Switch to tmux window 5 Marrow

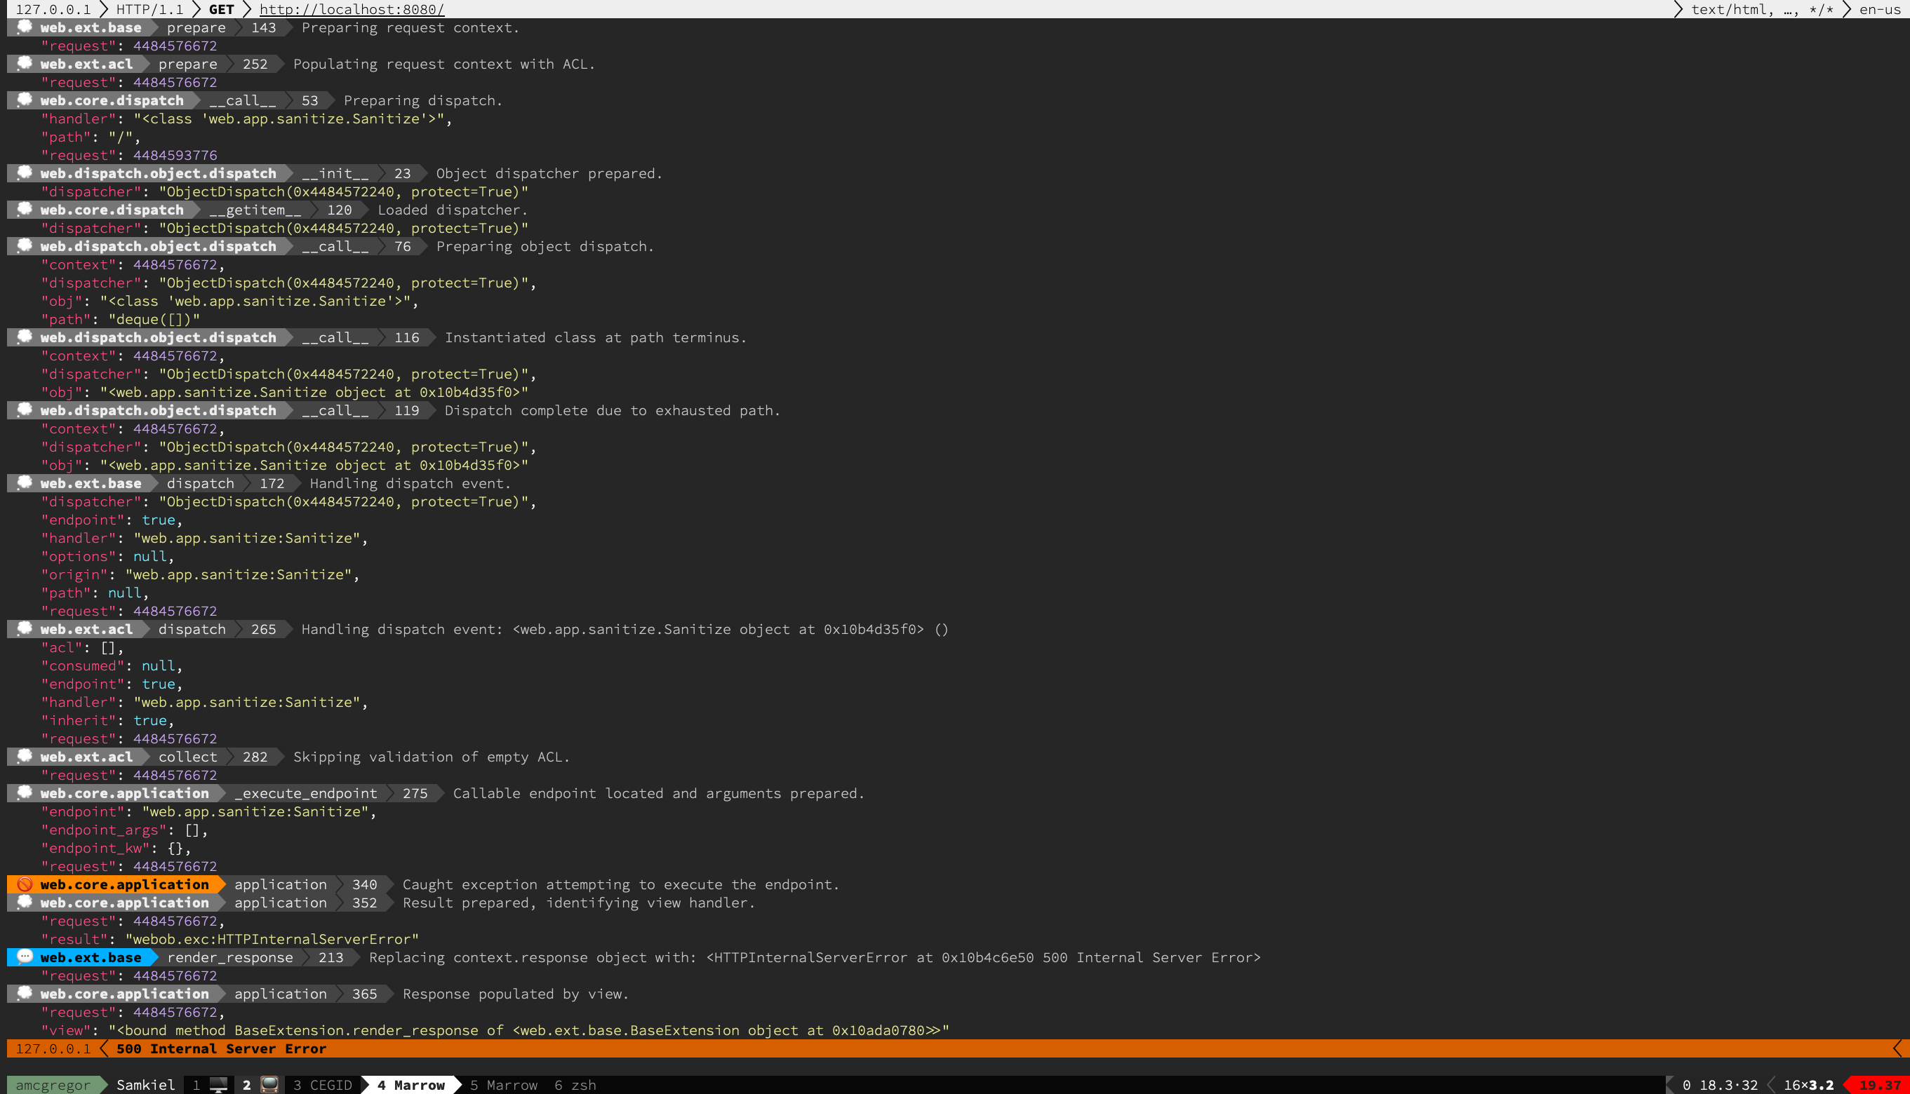coord(504,1085)
